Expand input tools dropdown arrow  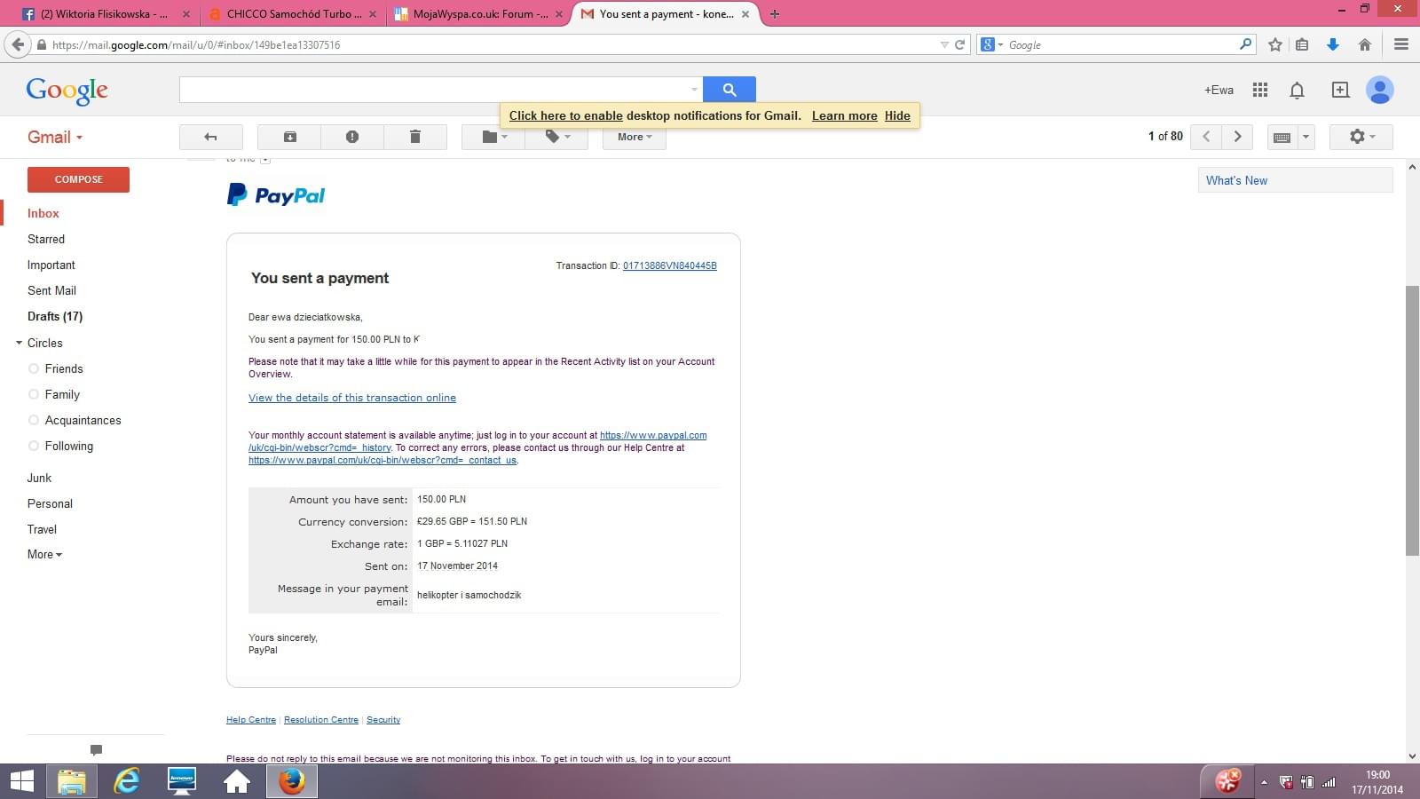point(1306,137)
